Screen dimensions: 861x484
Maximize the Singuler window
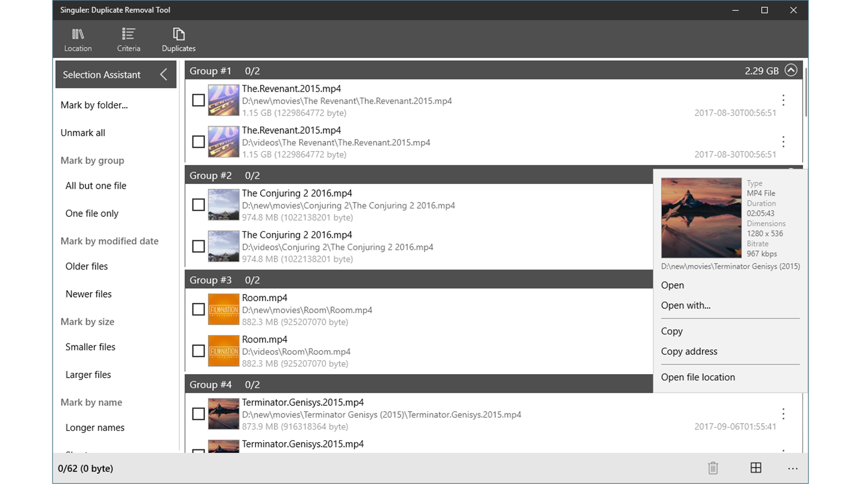point(764,10)
